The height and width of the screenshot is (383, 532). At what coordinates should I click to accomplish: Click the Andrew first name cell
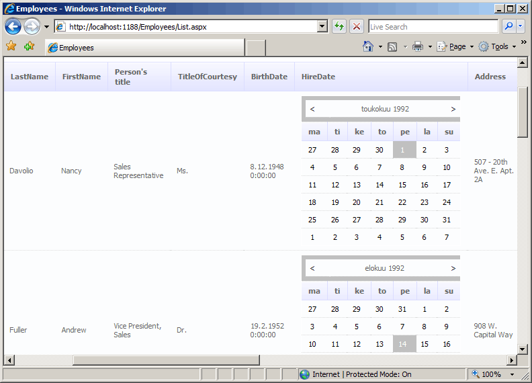tap(74, 330)
